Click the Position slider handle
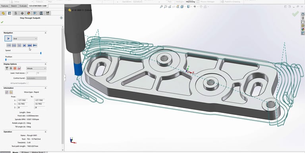Screen dimensions: 305x153 coord(6,59)
